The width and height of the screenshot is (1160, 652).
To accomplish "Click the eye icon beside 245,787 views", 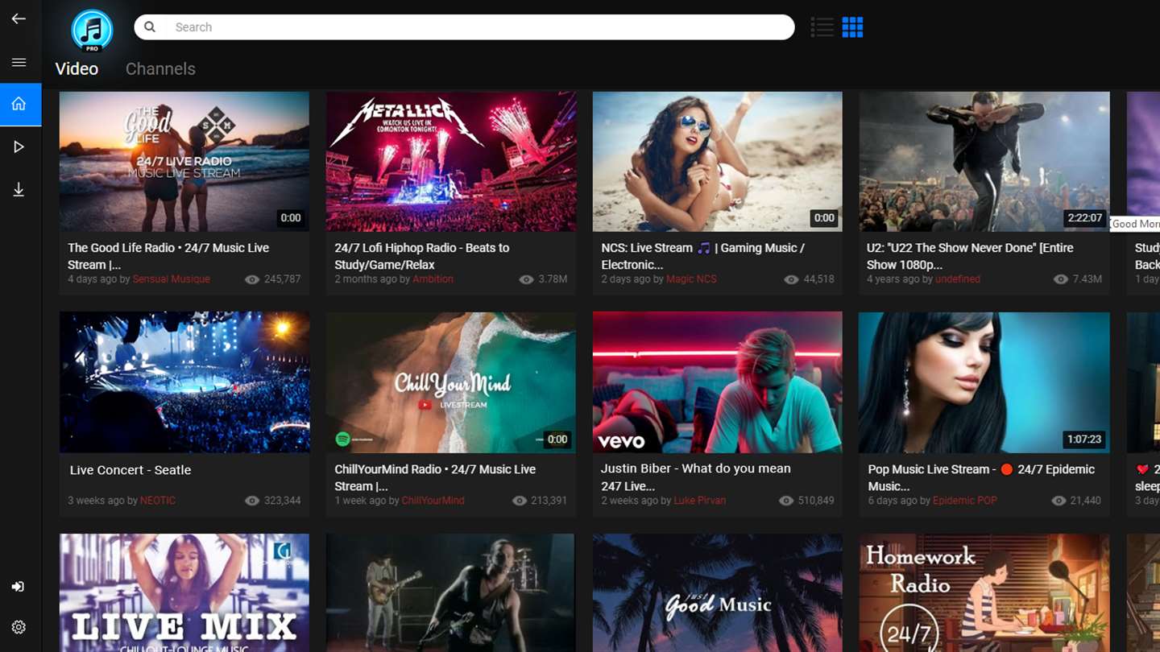I will 252,279.
